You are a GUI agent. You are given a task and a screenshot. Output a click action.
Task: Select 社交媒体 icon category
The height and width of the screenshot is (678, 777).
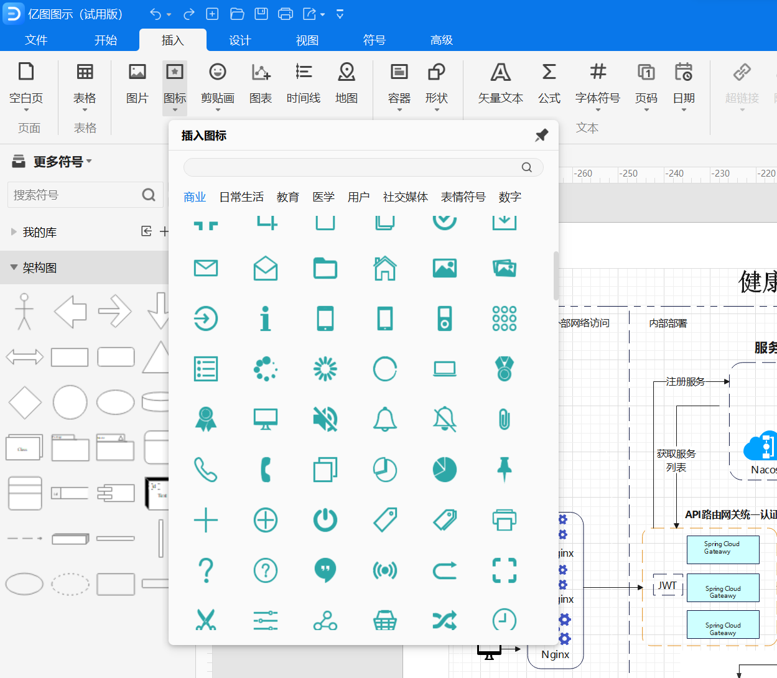pyautogui.click(x=406, y=197)
